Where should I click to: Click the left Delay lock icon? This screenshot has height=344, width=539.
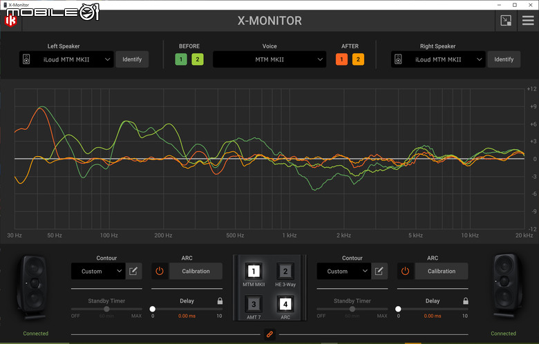click(220, 301)
